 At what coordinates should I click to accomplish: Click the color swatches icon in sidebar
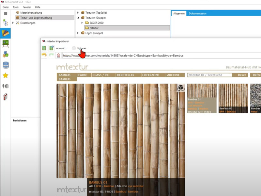click(x=5, y=33)
